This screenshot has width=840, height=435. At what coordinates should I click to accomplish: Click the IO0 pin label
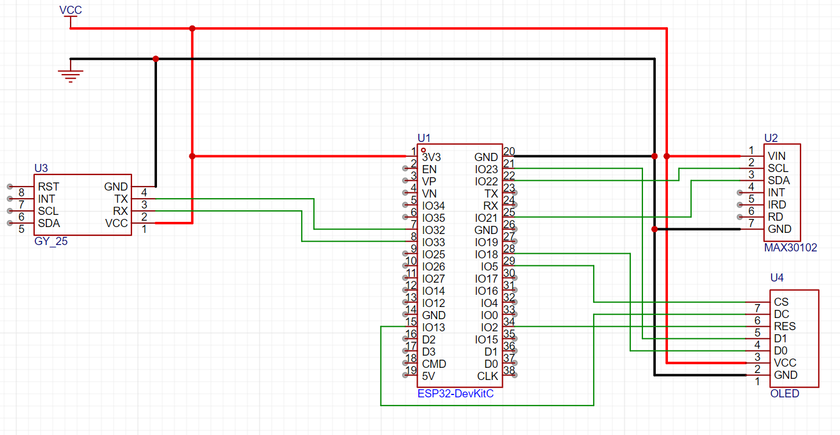point(490,315)
